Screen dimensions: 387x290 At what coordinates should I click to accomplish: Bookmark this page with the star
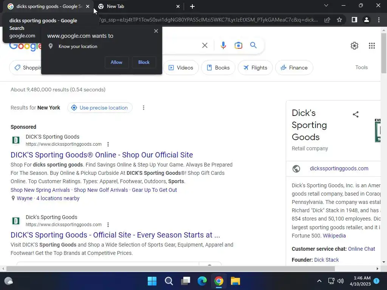(339, 20)
